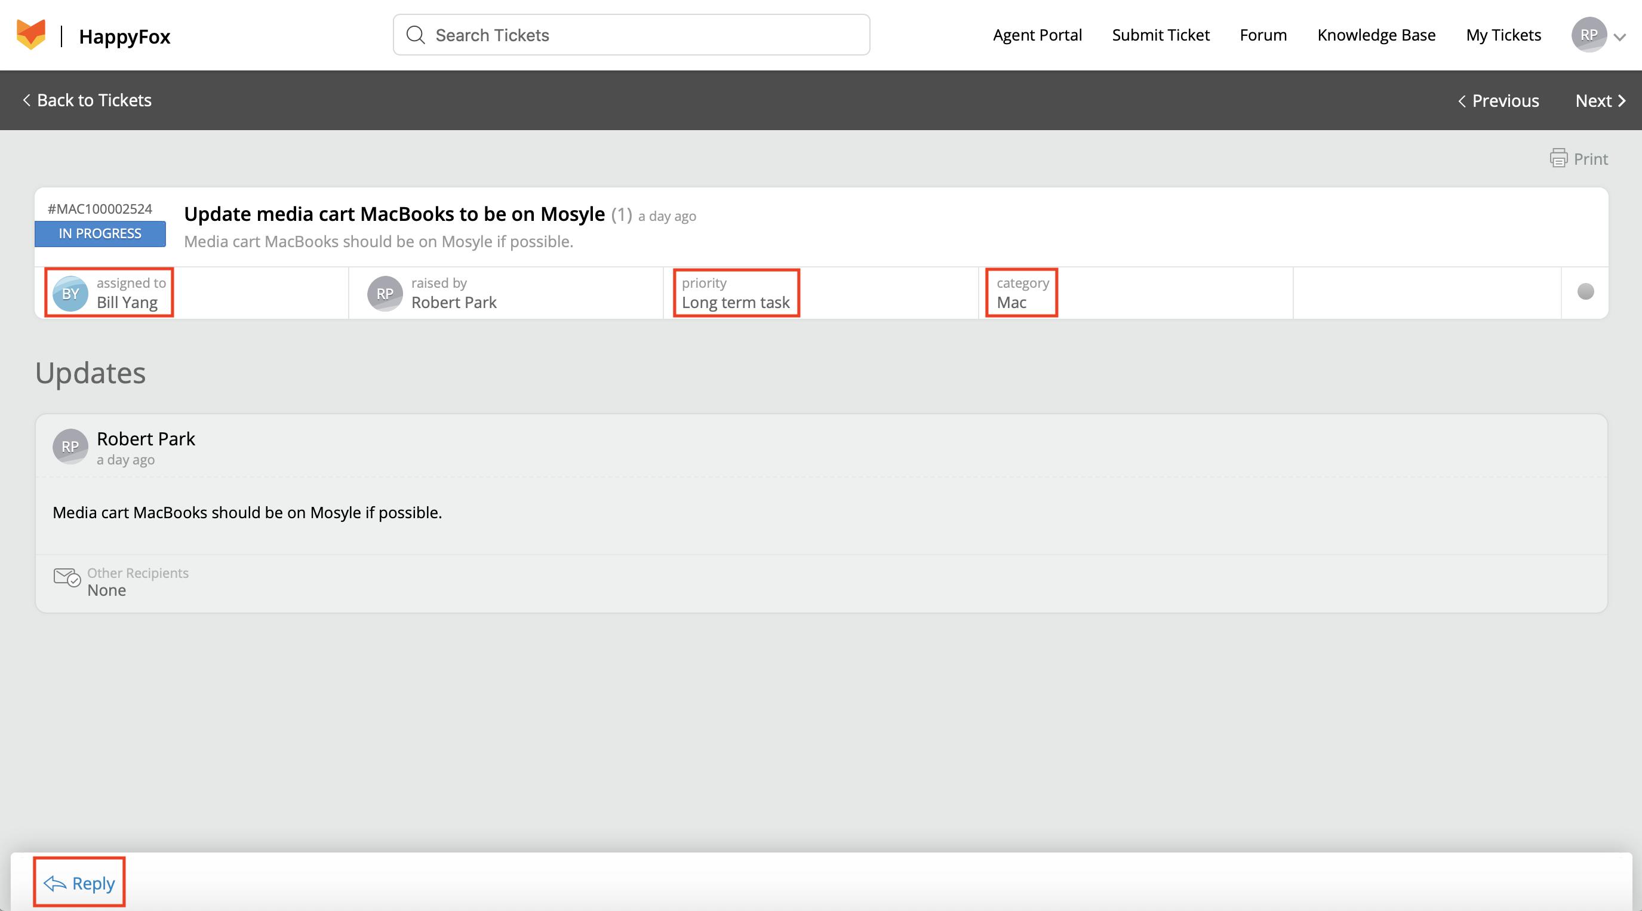The height and width of the screenshot is (911, 1642).
Task: Click the 'a day ago' timestamp under Robert Park
Action: pyautogui.click(x=125, y=460)
